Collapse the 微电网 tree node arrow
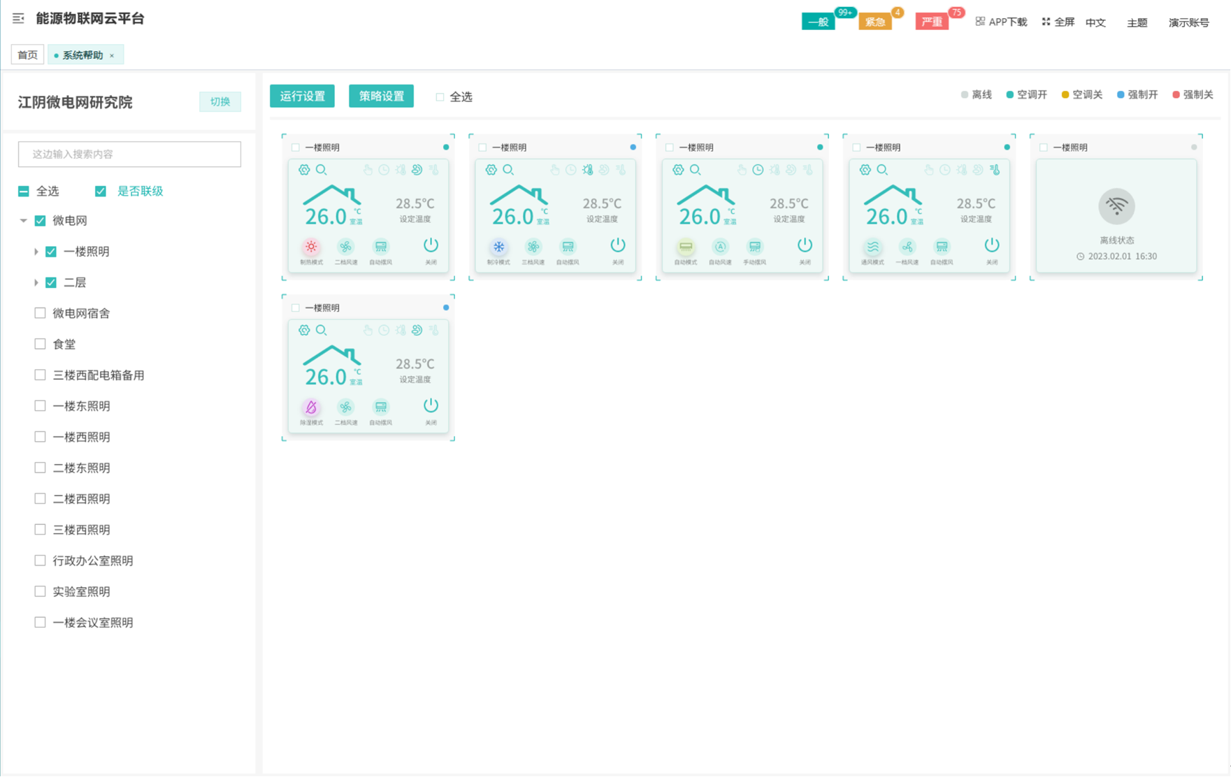Image resolution: width=1231 pixels, height=778 pixels. [23, 221]
